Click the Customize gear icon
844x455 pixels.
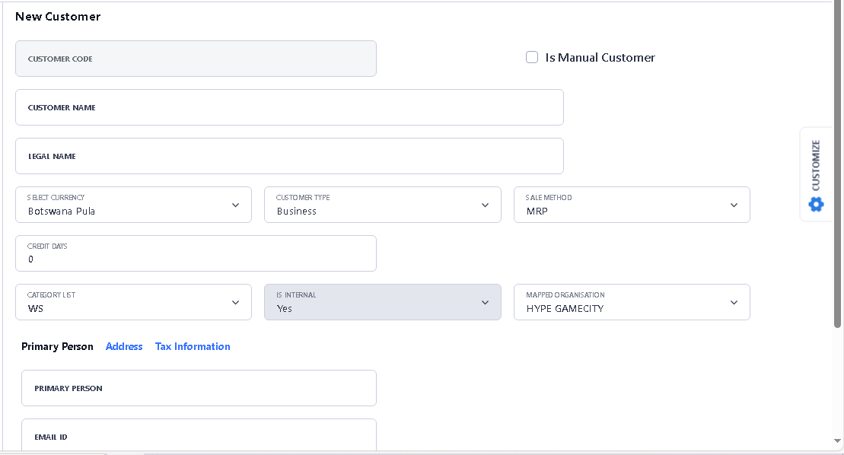816,204
